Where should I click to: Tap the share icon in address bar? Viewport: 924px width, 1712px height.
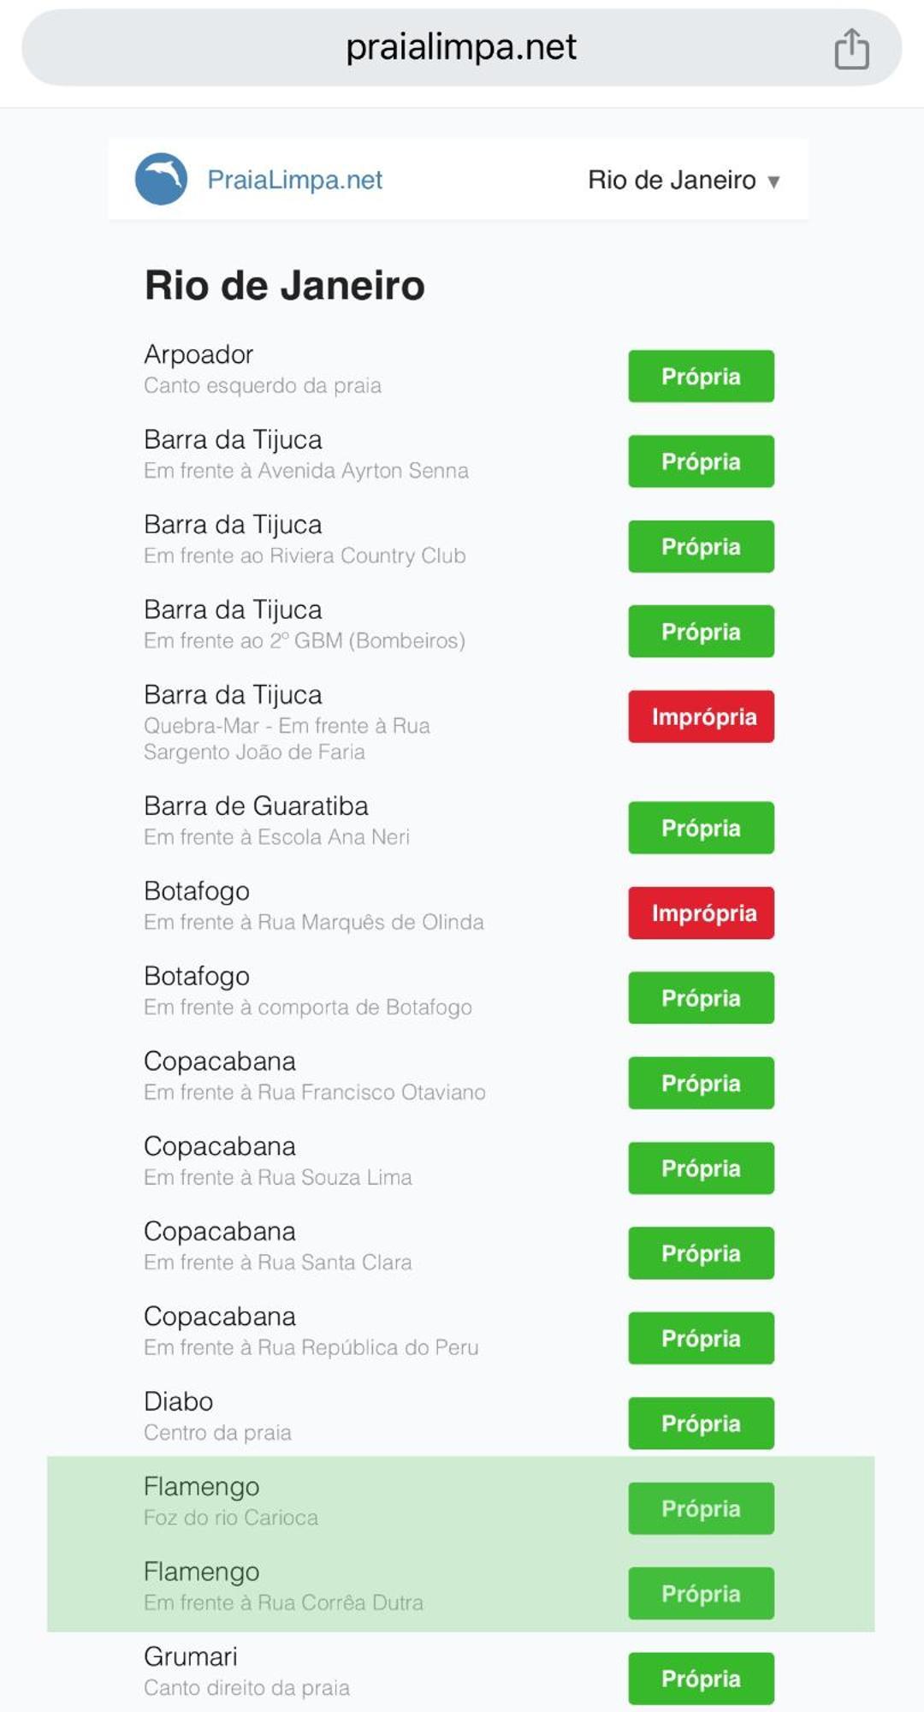click(851, 48)
